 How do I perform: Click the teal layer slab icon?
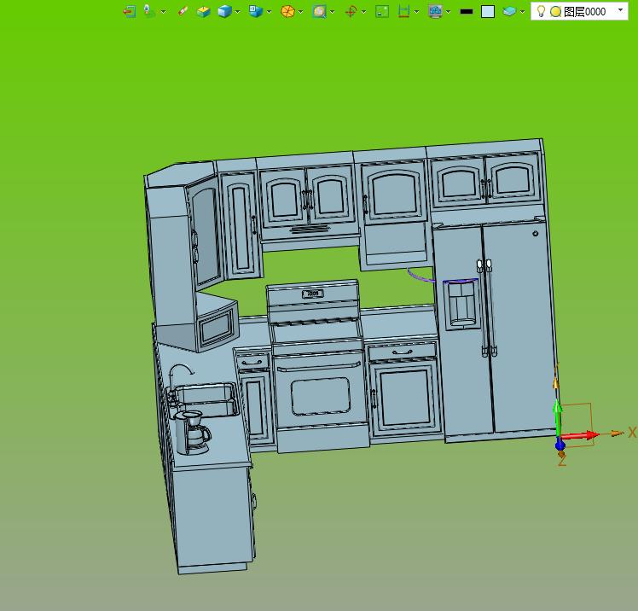[x=509, y=11]
